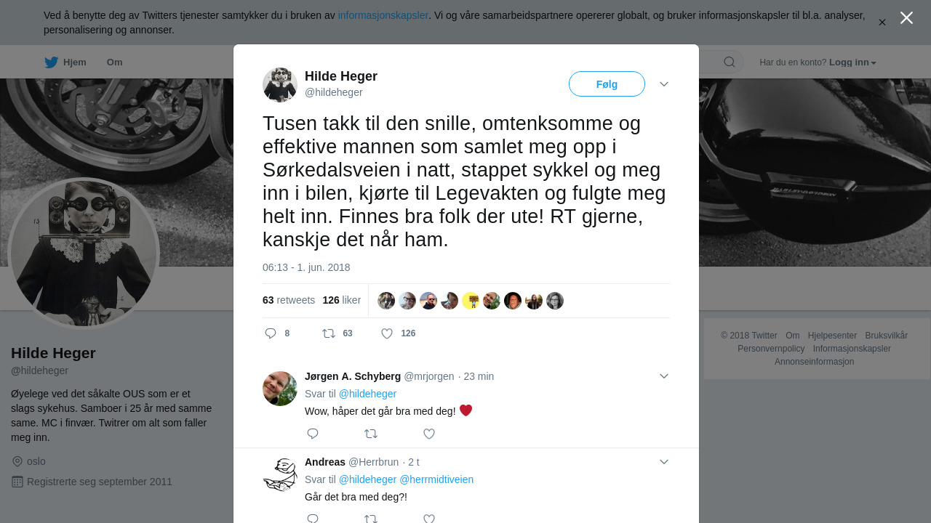Click the retweet icon on main tweet
This screenshot has height=523, width=931.
click(x=329, y=333)
